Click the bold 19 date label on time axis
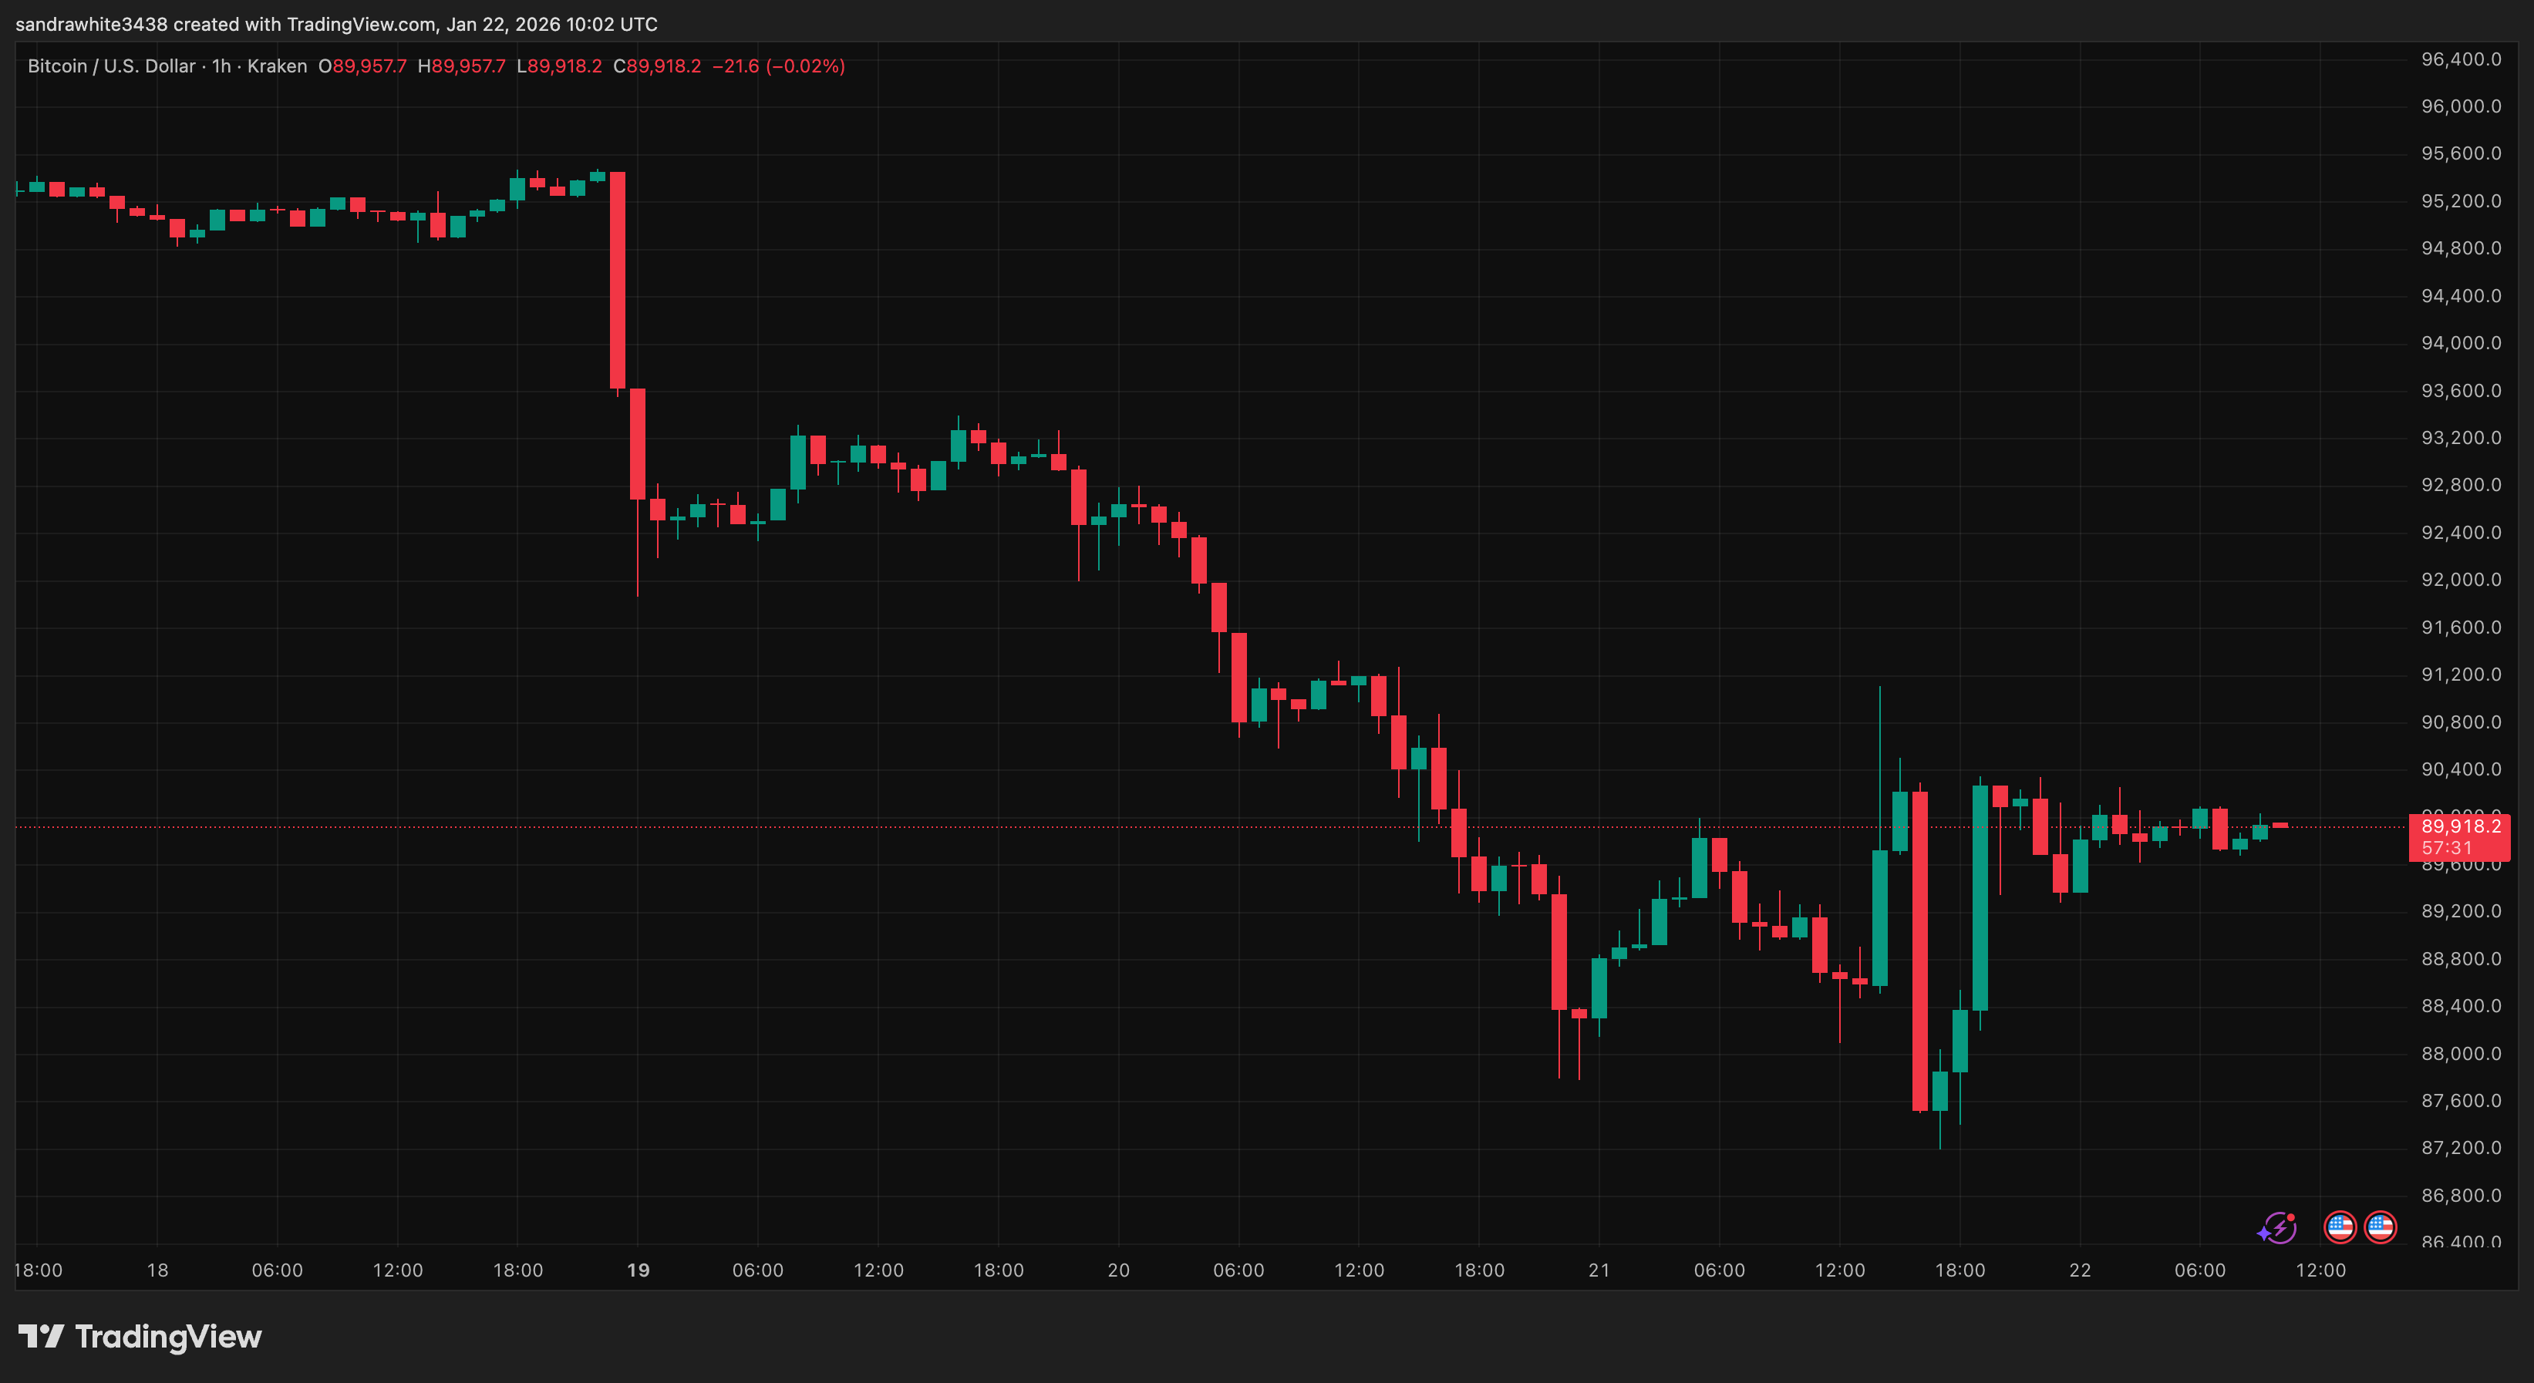This screenshot has width=2534, height=1383. coord(638,1270)
